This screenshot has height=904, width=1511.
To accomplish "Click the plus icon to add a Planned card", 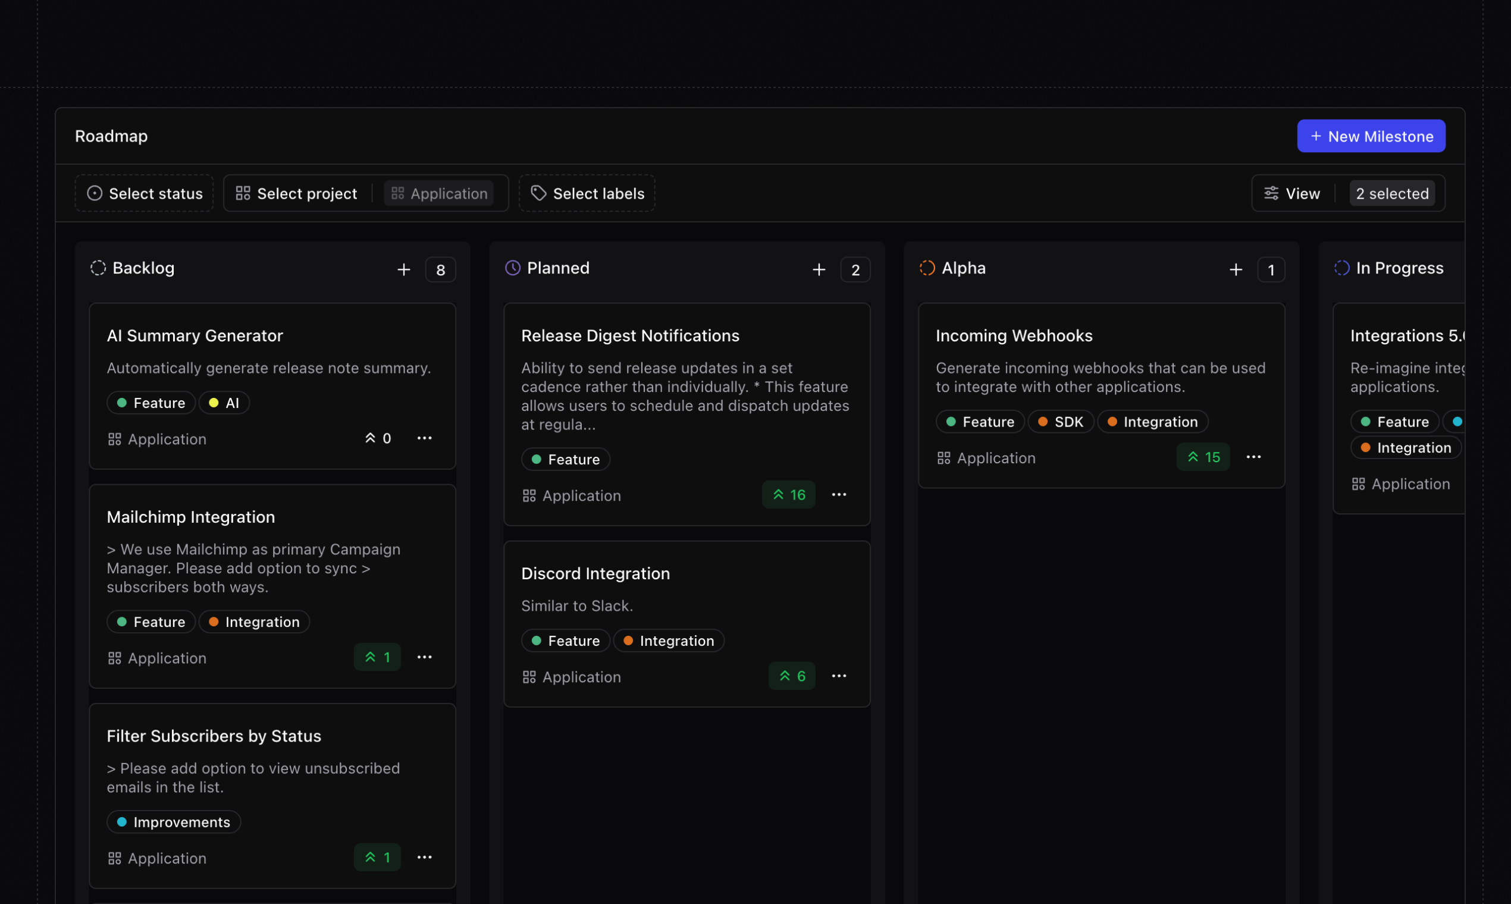I will click(820, 269).
